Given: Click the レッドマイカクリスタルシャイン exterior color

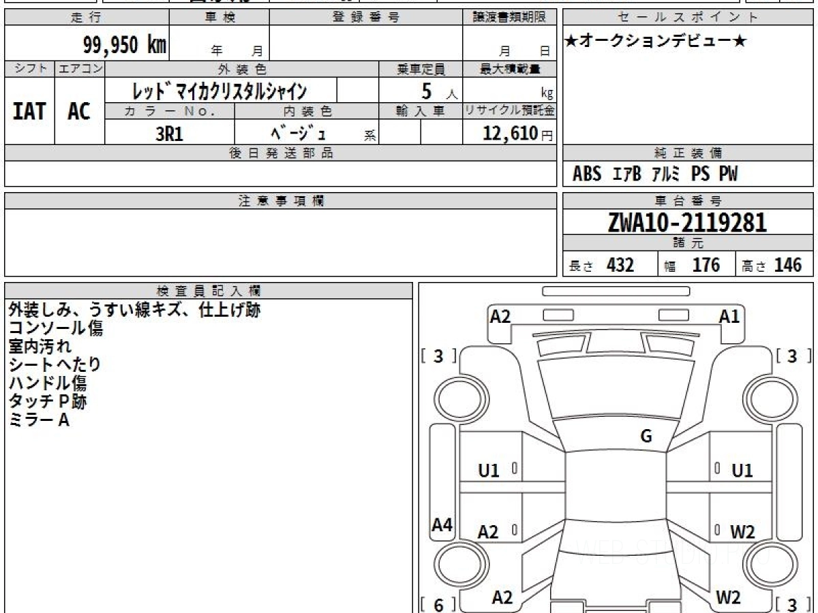Looking at the screenshot, I should 219,90.
